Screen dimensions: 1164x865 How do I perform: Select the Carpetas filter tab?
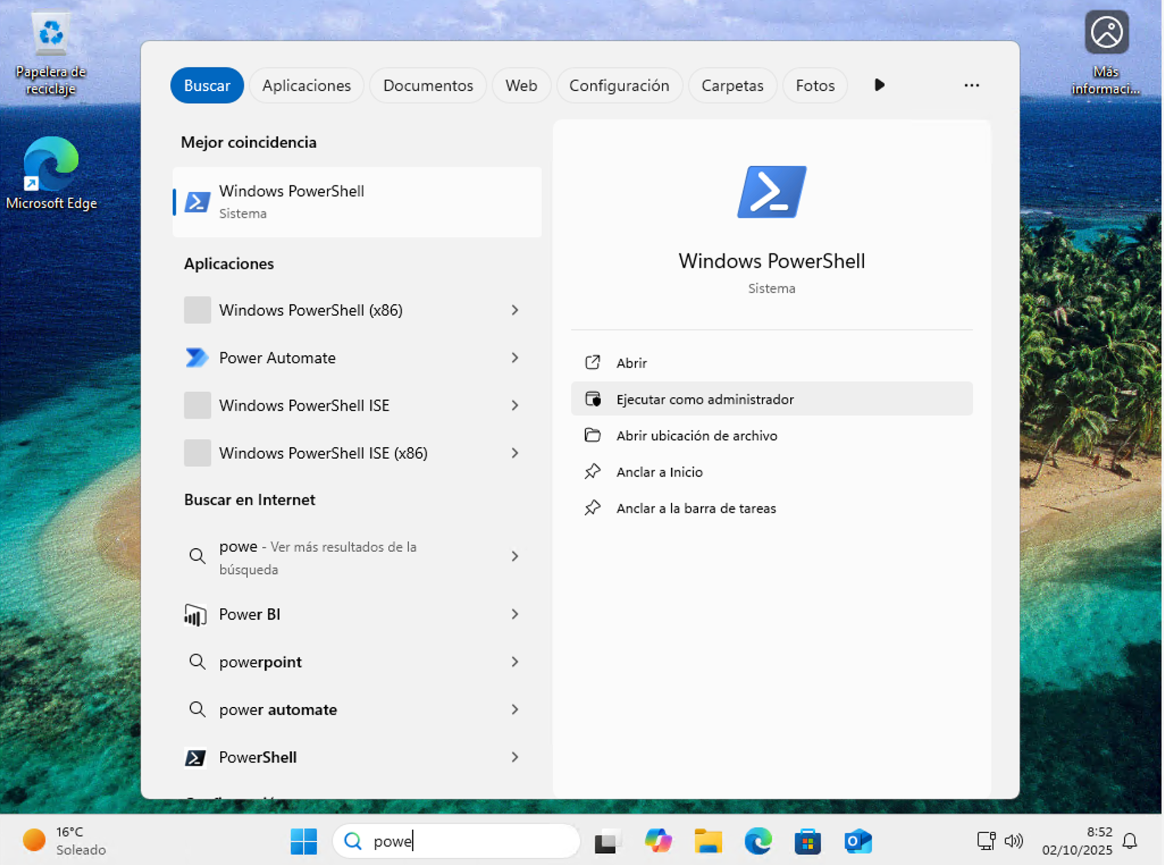coord(732,85)
